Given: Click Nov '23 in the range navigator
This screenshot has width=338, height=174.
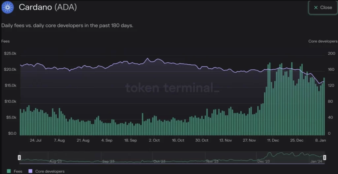Looking at the screenshot, I should click(x=212, y=161).
